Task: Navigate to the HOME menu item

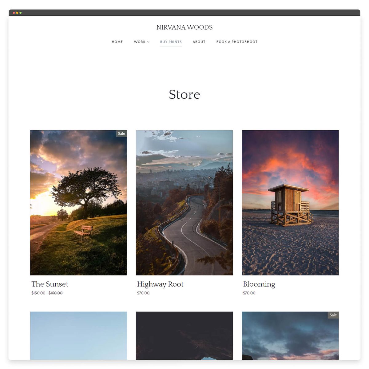Action: 117,42
